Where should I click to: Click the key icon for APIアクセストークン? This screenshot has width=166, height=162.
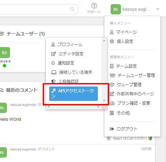53,91
